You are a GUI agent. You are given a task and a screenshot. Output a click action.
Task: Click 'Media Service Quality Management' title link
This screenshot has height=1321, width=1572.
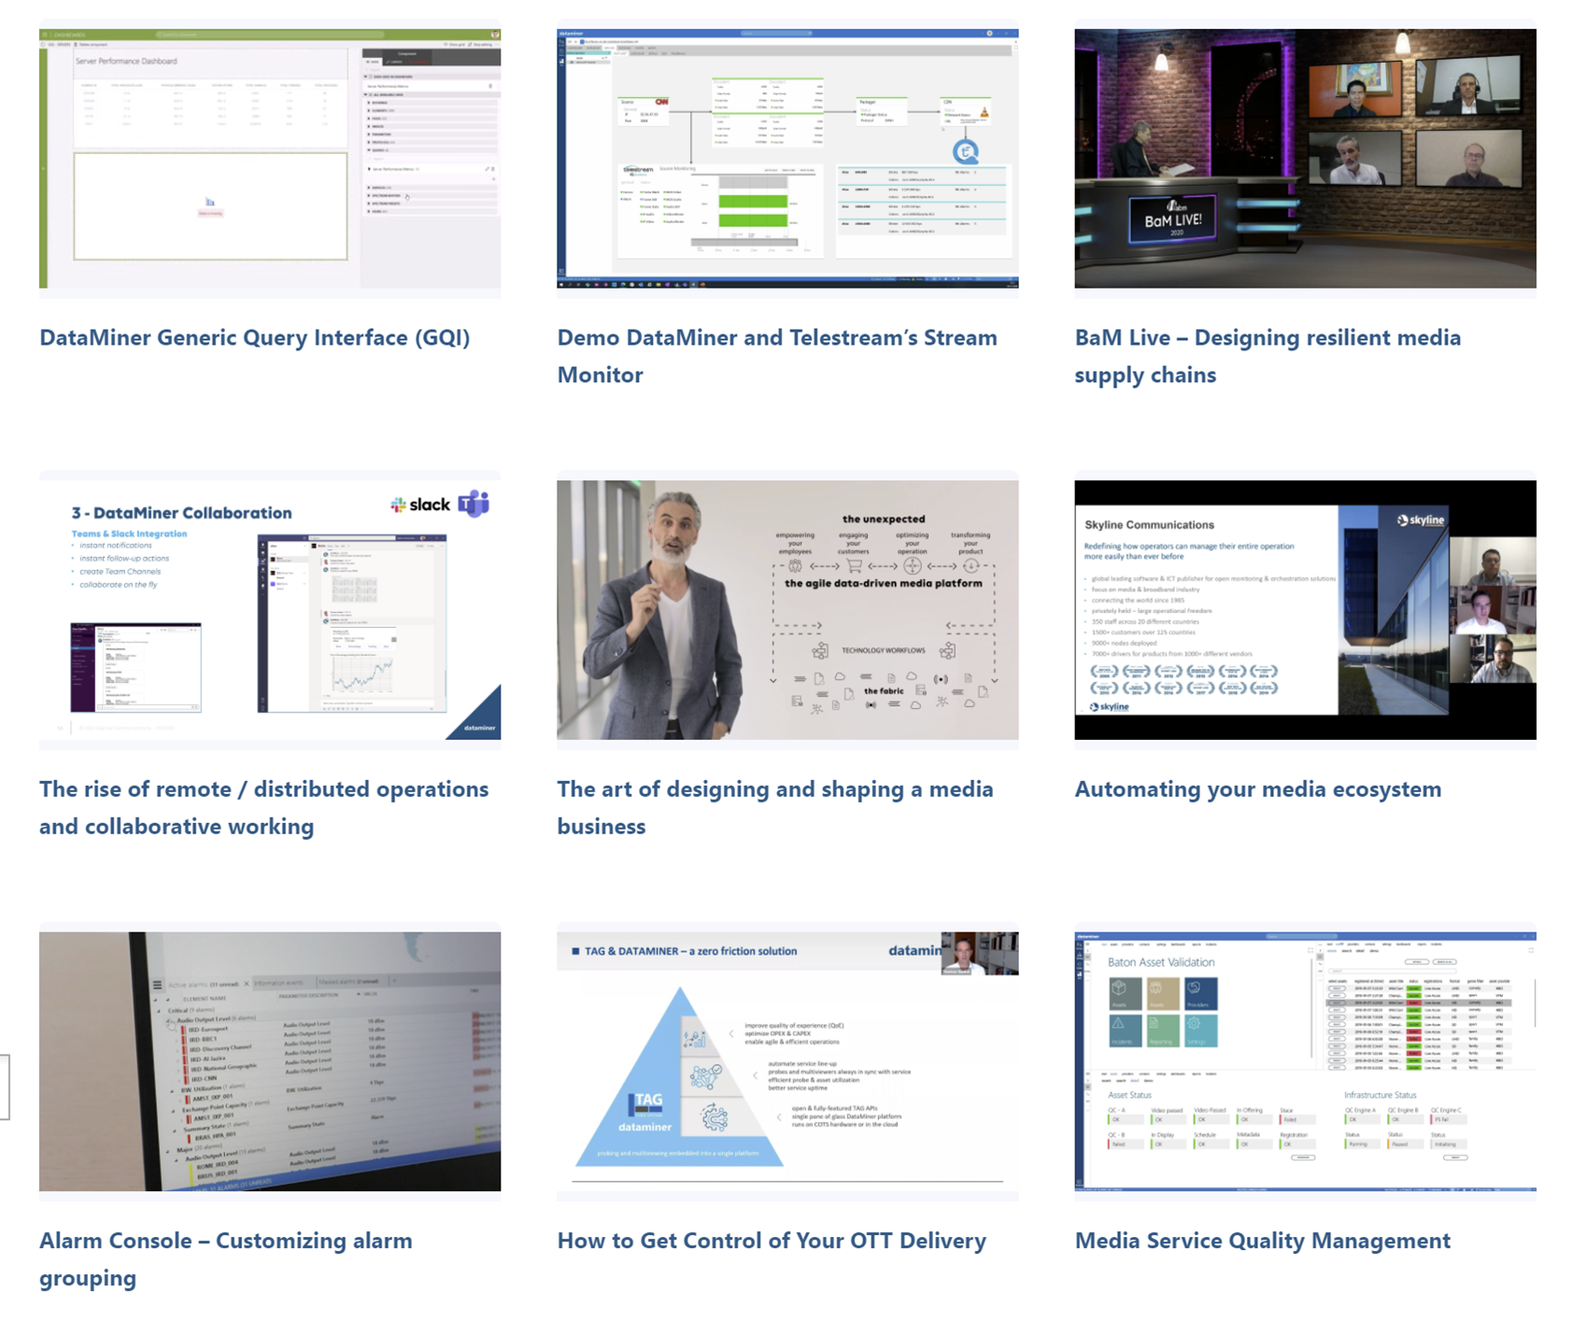coord(1263,1241)
